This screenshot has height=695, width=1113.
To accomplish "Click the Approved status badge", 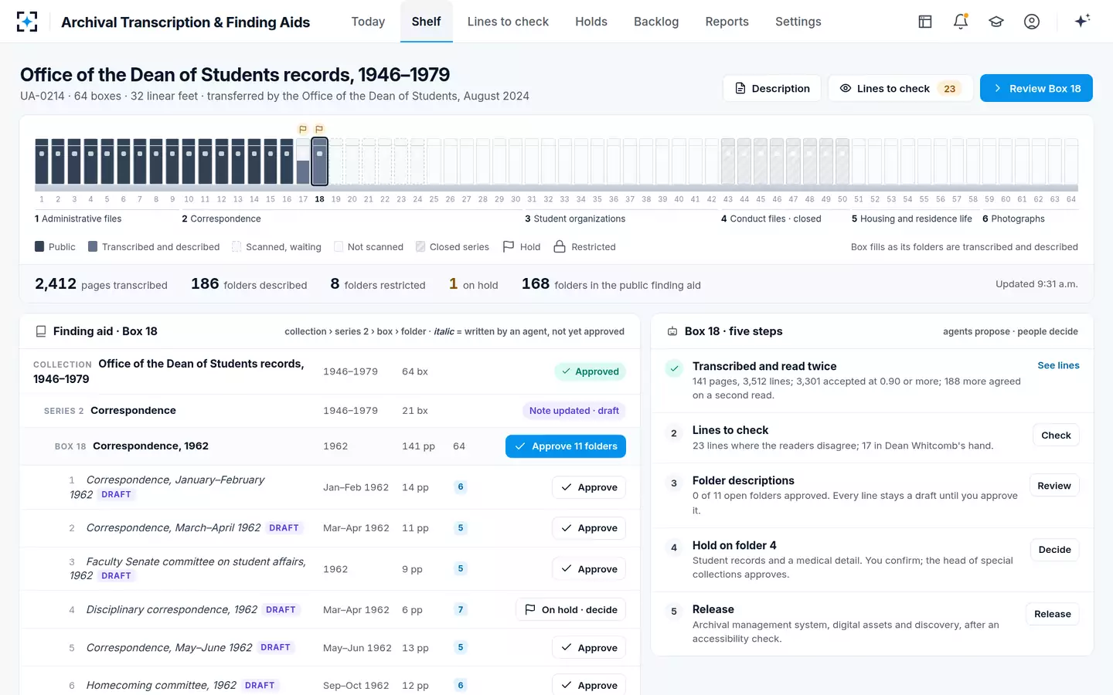I will tap(590, 371).
